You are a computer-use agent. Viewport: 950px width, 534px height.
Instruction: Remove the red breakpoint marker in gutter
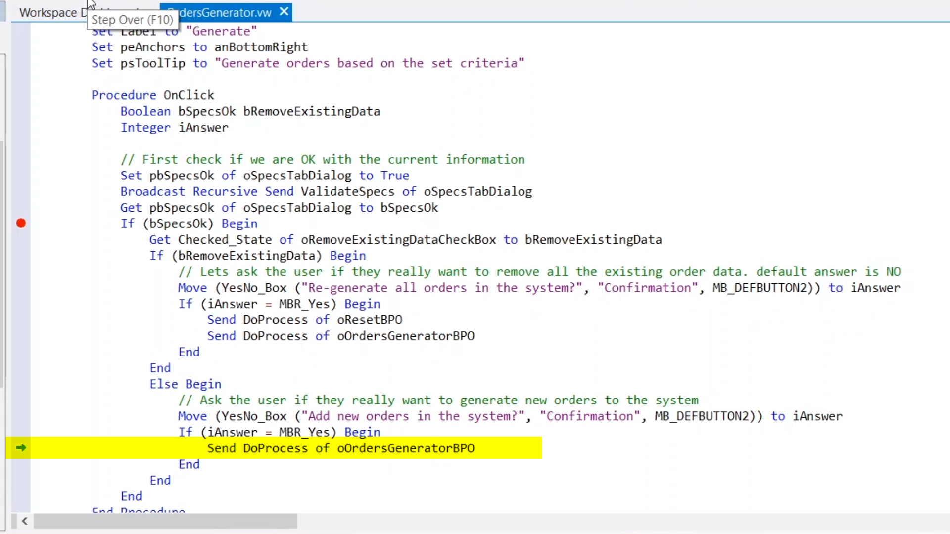21,223
